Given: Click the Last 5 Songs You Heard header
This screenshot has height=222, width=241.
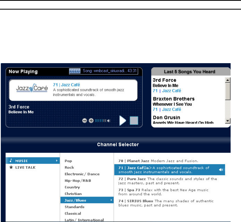Looking at the screenshot, I should (x=189, y=72).
